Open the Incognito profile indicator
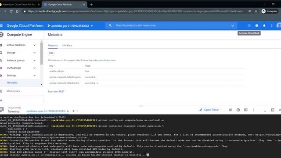The height and width of the screenshot is (158, 281). point(269,11)
